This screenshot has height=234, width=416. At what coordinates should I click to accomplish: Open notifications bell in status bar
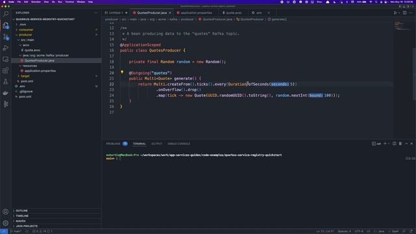tap(411, 231)
